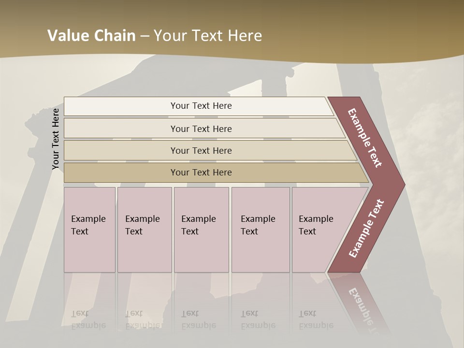This screenshot has height=348, width=464.
Task: Click the first pink 'Example Text' box
Action: pos(89,230)
